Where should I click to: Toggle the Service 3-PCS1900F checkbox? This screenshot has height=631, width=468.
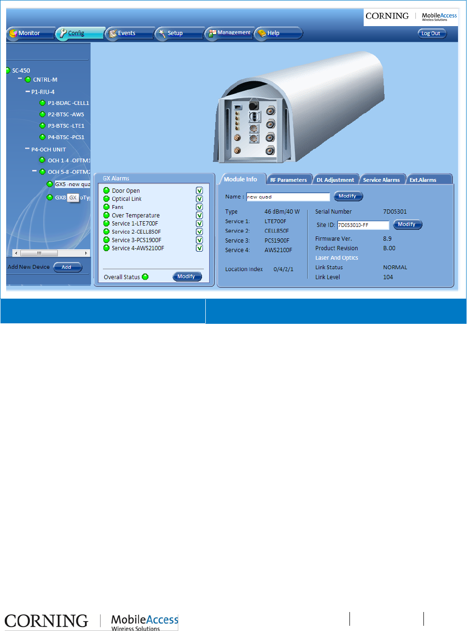(x=200, y=240)
